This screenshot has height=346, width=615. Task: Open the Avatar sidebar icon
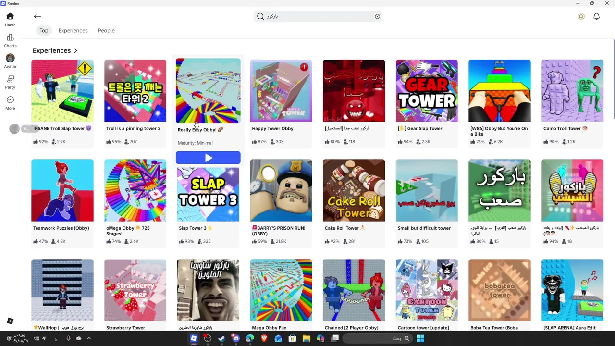click(x=10, y=62)
